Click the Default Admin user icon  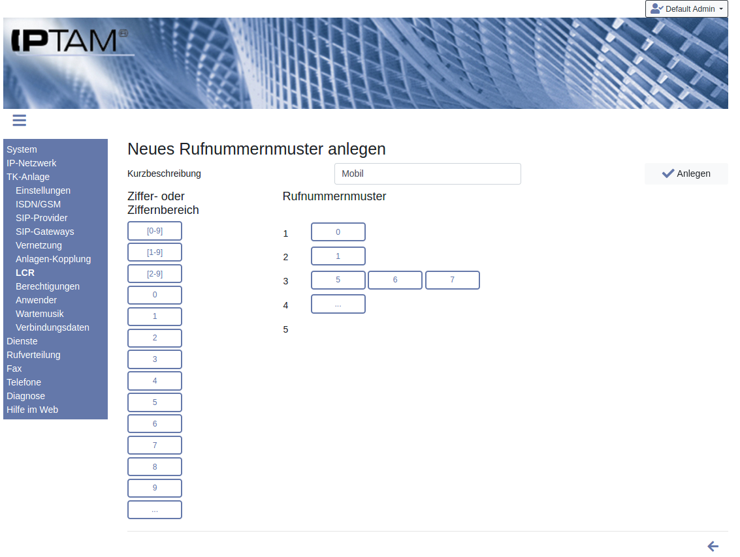[x=656, y=9]
